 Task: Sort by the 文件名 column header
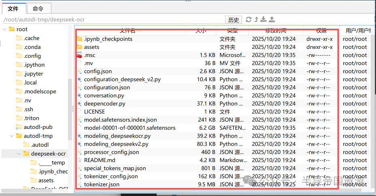click(x=131, y=30)
